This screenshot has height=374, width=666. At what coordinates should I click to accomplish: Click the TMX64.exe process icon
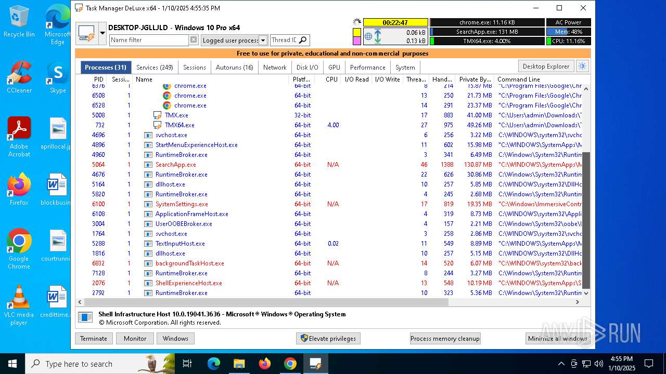pyautogui.click(x=157, y=125)
